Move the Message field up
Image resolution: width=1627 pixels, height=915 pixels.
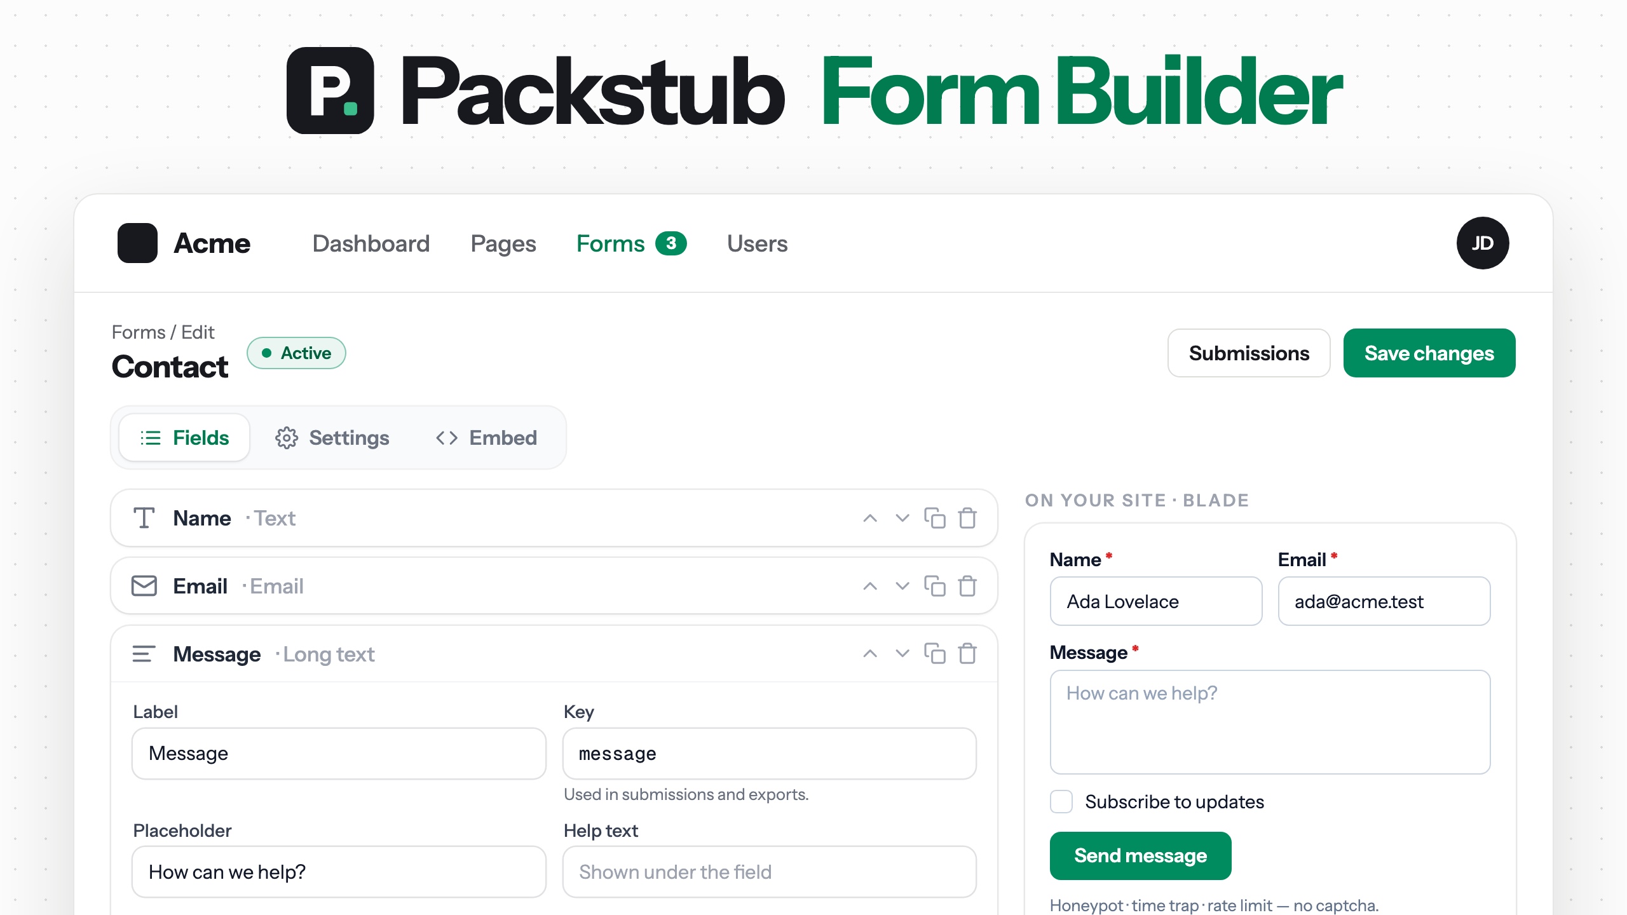pos(870,653)
